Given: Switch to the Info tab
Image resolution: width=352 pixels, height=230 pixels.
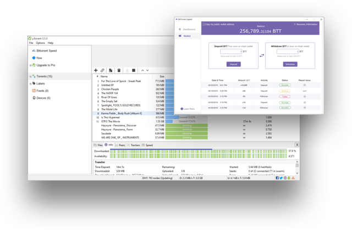Looking at the screenshot, I should point(109,145).
